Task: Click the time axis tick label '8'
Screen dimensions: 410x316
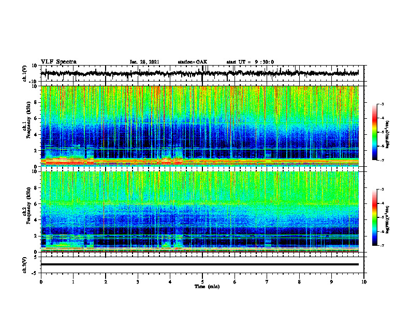Action: pyautogui.click(x=299, y=282)
